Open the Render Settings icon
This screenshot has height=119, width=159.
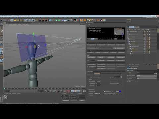(x=46, y=20)
